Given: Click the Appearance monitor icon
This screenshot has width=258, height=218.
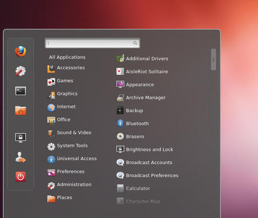Looking at the screenshot, I should [120, 84].
